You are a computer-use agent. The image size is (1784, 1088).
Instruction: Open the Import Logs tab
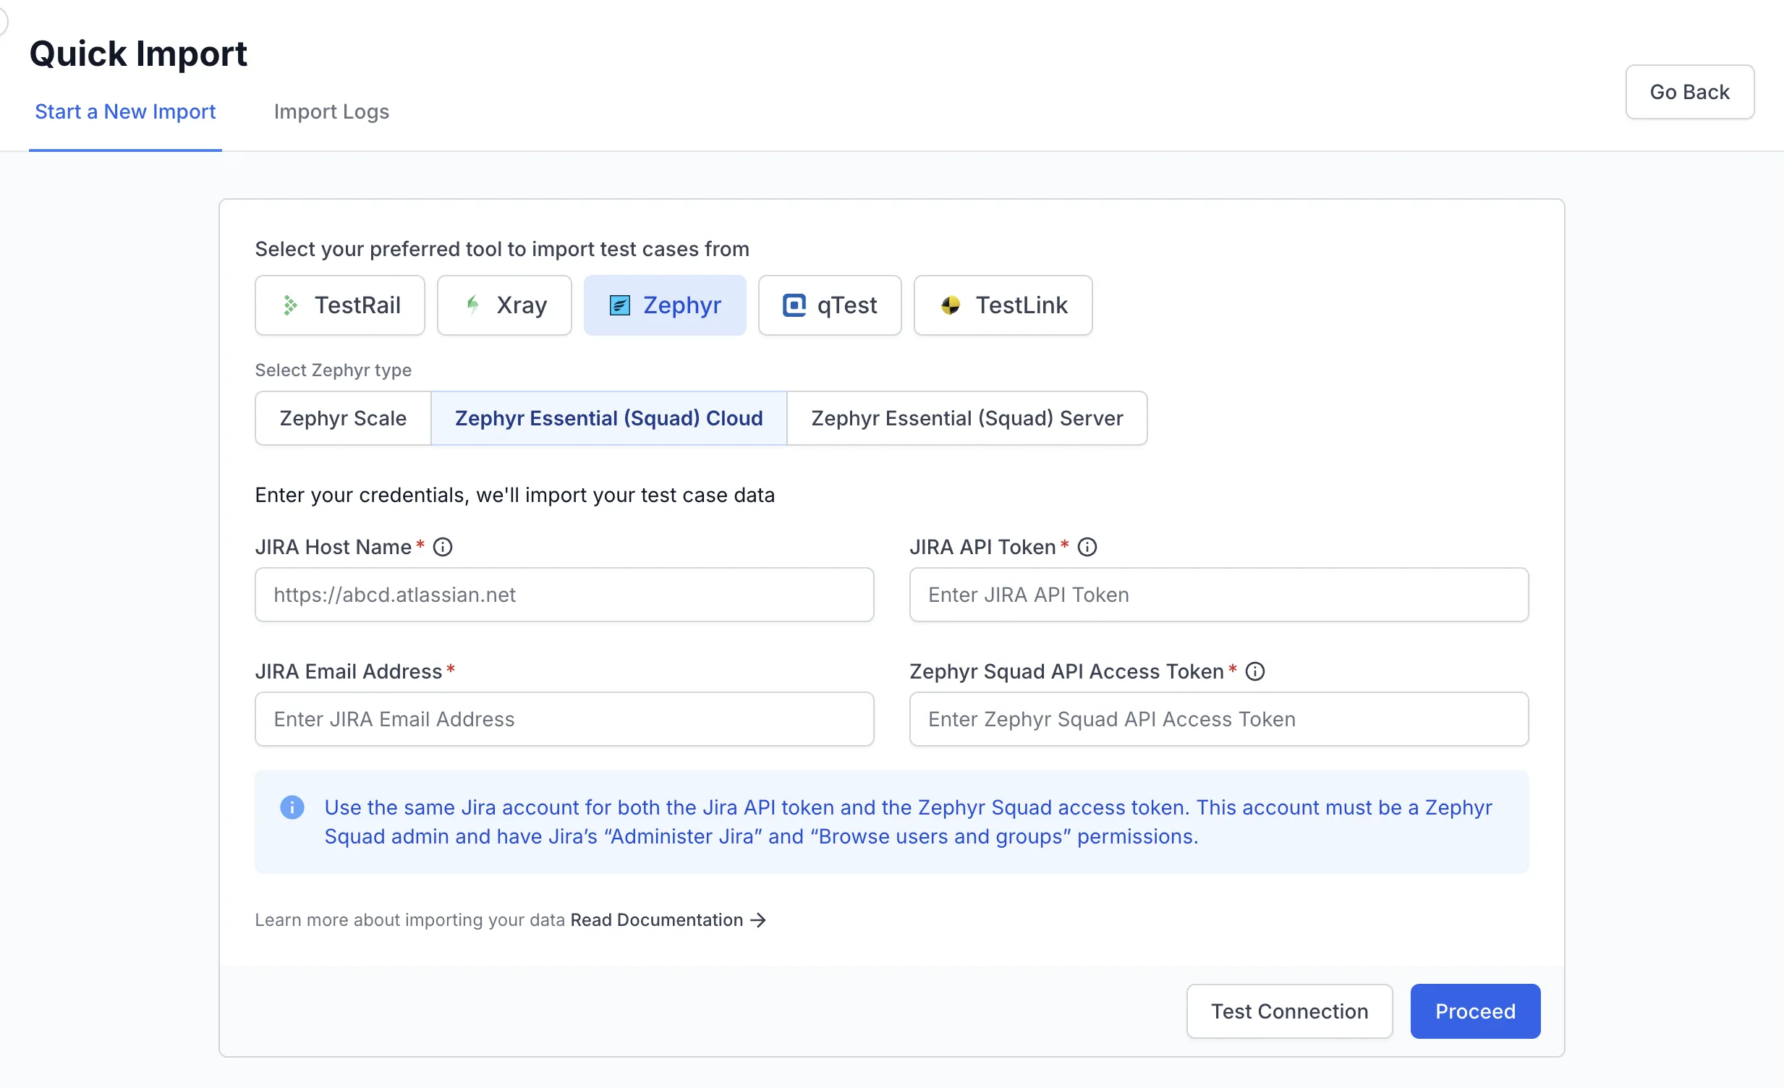click(331, 111)
